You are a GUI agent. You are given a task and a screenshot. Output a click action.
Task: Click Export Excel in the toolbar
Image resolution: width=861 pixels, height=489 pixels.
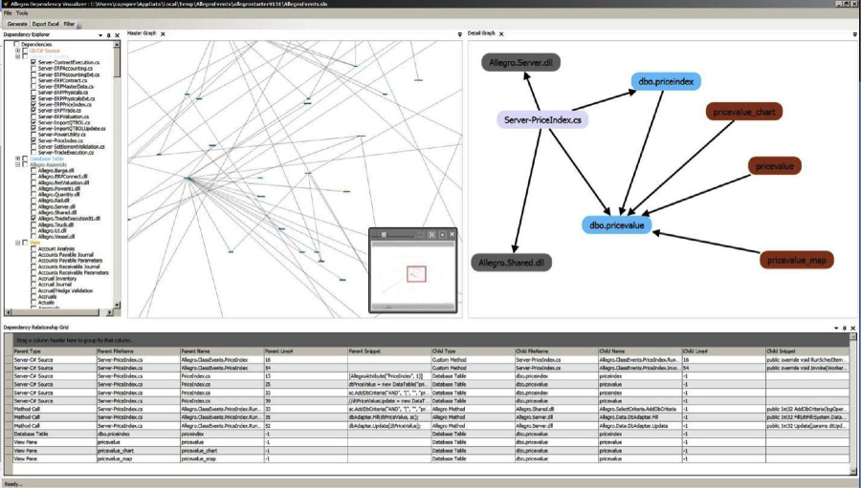click(46, 24)
